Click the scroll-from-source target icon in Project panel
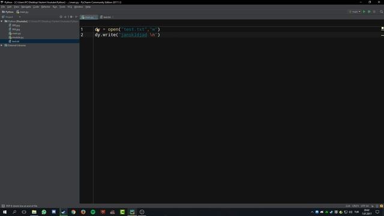This screenshot has width=384, height=216. coord(61,17)
